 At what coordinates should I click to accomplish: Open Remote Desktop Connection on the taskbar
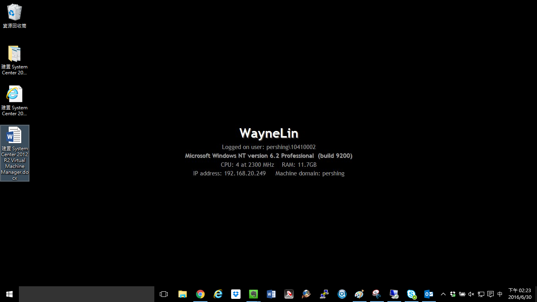[394, 294]
